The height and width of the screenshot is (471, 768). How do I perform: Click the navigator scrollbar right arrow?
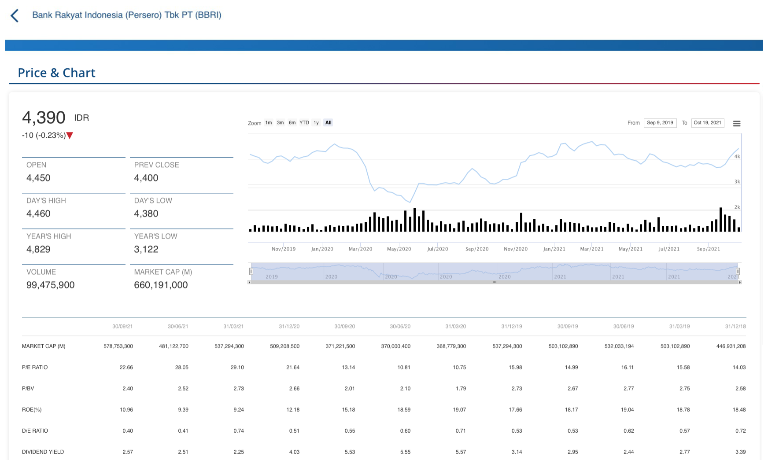740,282
